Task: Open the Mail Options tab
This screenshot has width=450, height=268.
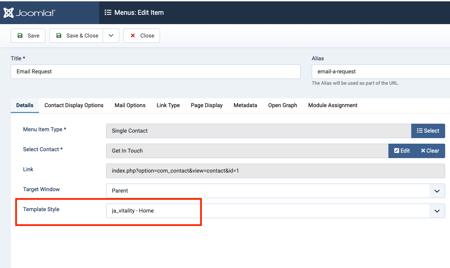Action: 130,105
